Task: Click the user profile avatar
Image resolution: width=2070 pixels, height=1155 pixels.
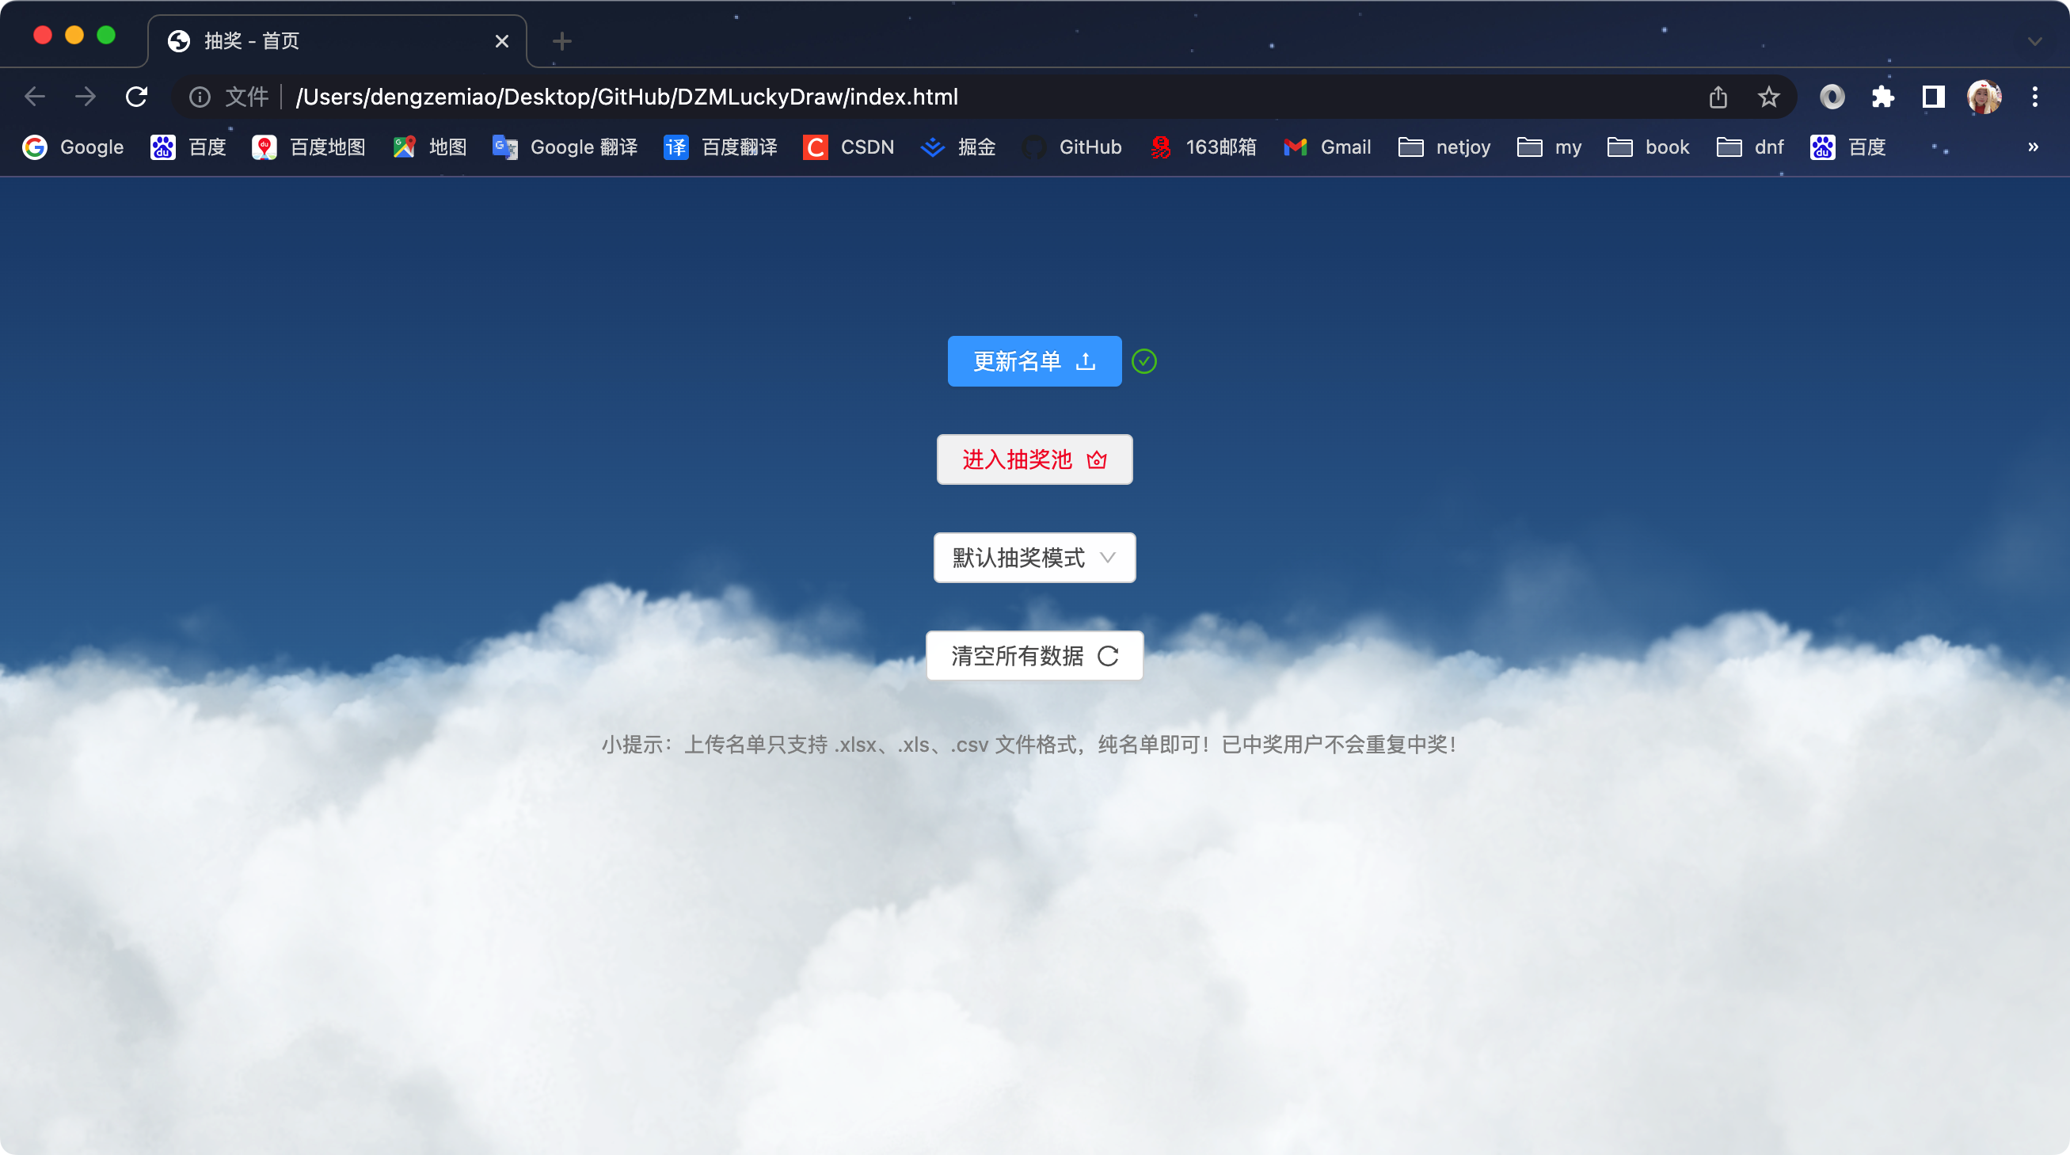Action: tap(1984, 97)
